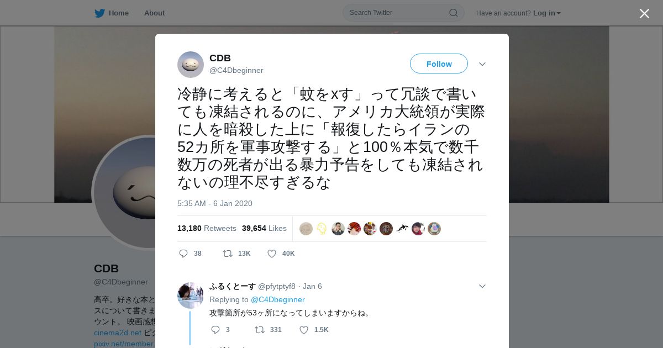The height and width of the screenshot is (348, 663).
Task: Click the Twitter bird Home icon
Action: click(x=99, y=13)
